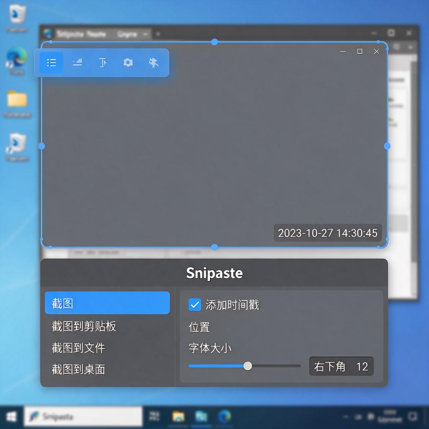
Task: Open the Windows Start menu
Action: [x=11, y=417]
